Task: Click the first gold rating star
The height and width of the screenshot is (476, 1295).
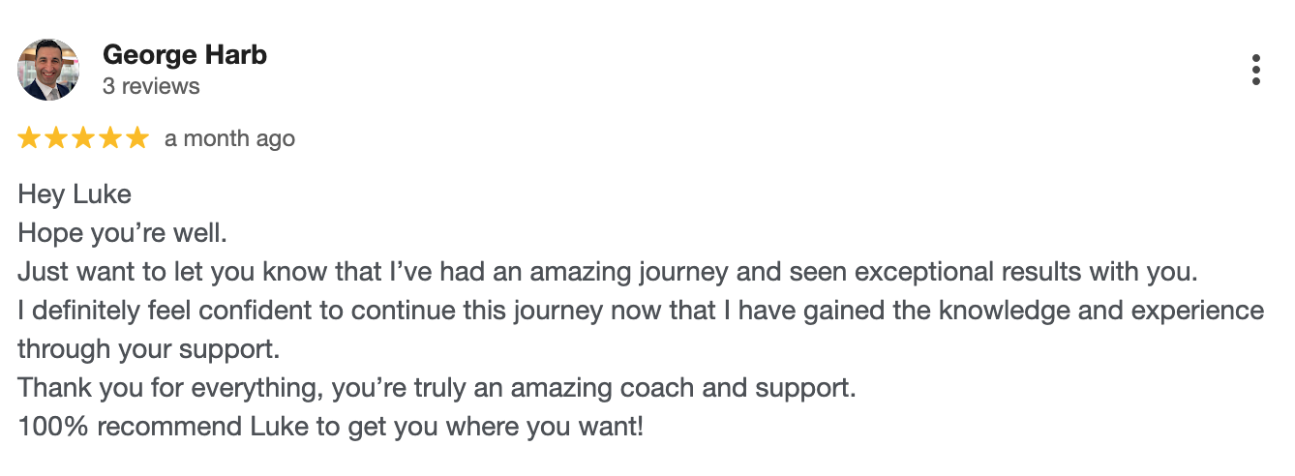Action: click(x=29, y=138)
